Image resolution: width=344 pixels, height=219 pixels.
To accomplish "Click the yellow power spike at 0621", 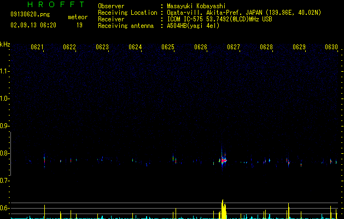I will tap(44, 212).
